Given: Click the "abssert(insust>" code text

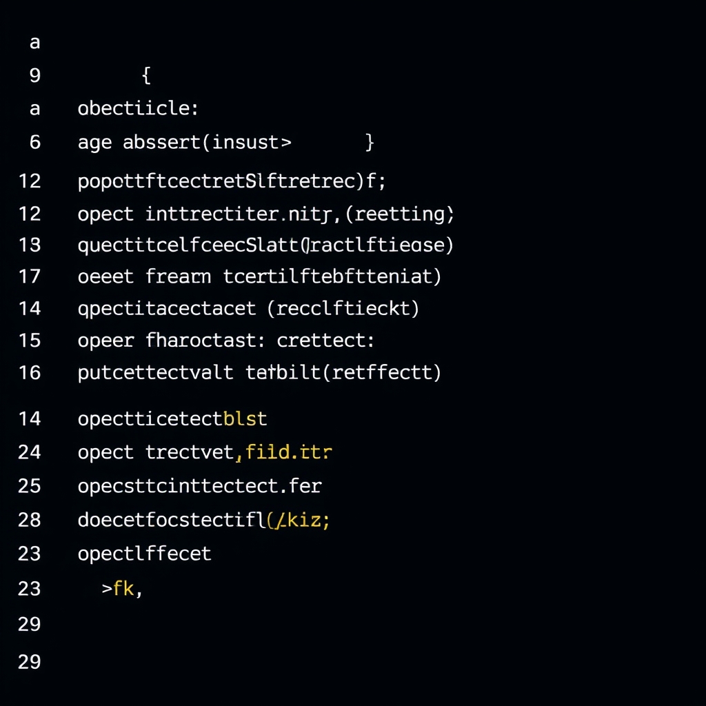Looking at the screenshot, I should 207,143.
